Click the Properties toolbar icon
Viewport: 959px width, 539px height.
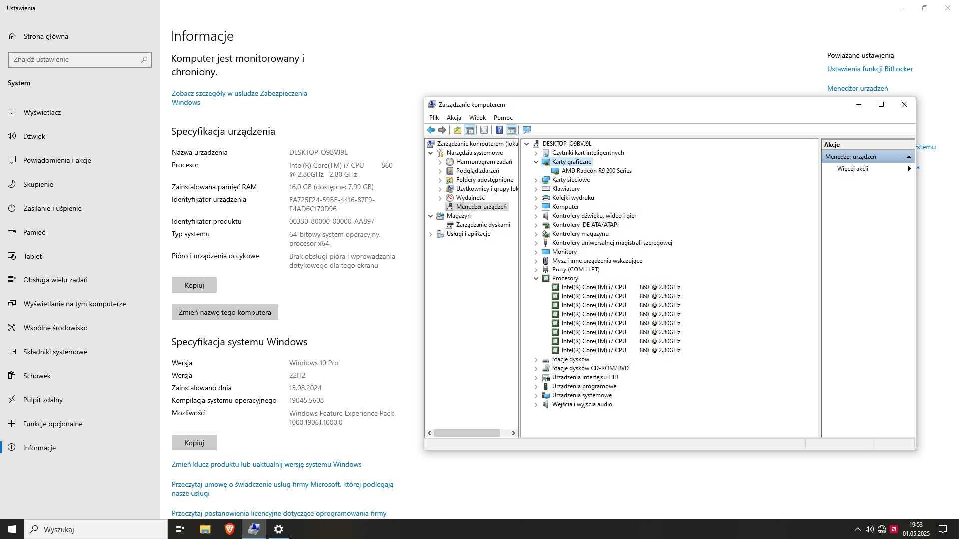click(484, 130)
